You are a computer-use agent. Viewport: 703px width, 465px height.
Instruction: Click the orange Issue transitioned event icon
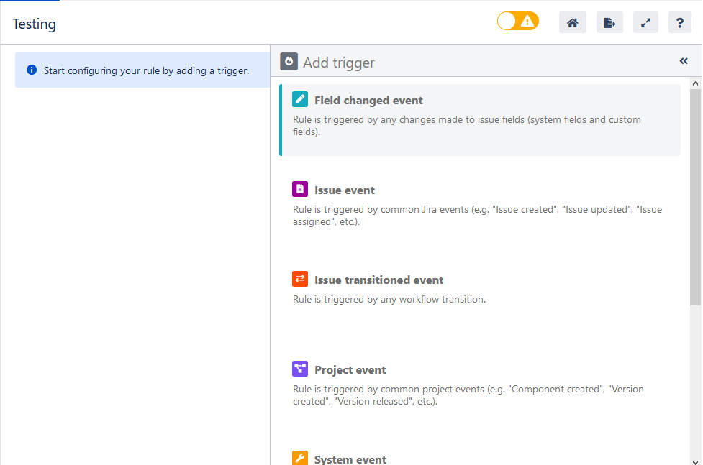coord(300,279)
